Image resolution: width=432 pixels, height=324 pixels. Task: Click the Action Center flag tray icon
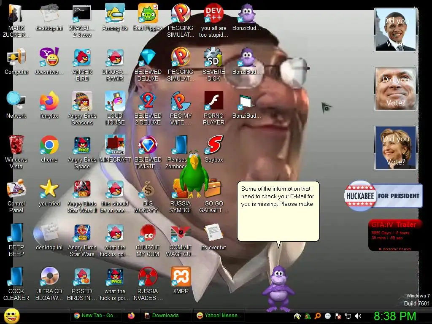pos(338,316)
